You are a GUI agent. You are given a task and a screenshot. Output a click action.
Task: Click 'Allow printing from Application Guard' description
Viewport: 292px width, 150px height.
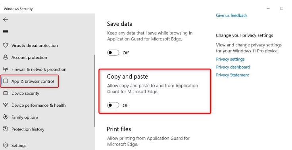coord(148,141)
